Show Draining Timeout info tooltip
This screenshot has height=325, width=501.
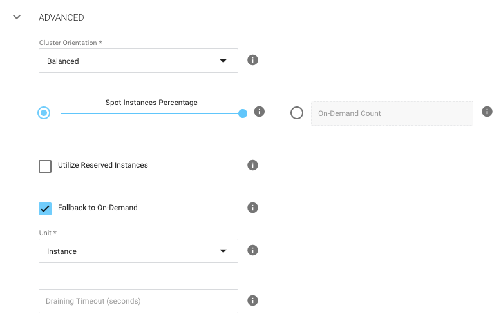click(253, 300)
